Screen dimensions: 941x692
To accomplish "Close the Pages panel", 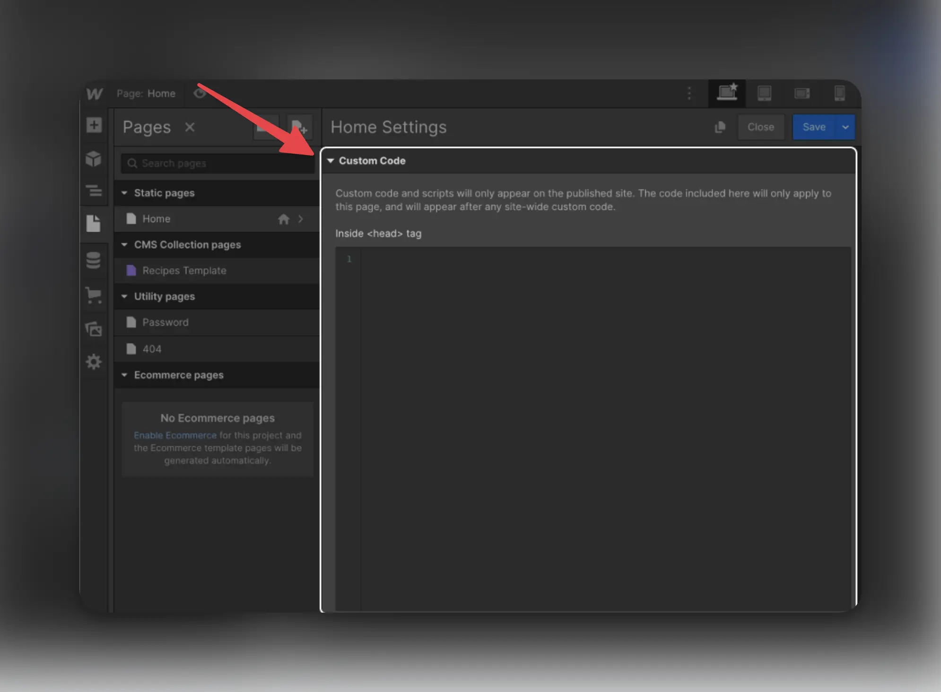I will coord(190,127).
